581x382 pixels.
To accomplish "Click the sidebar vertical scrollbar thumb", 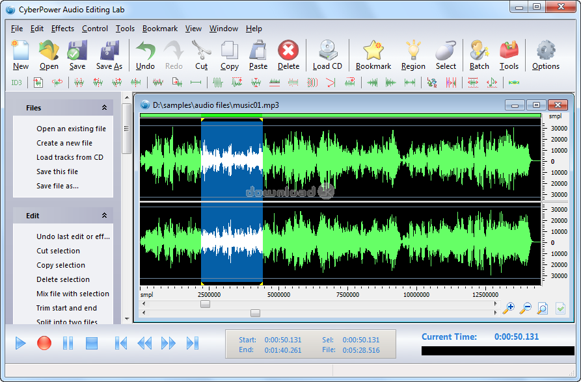I will point(127,129).
